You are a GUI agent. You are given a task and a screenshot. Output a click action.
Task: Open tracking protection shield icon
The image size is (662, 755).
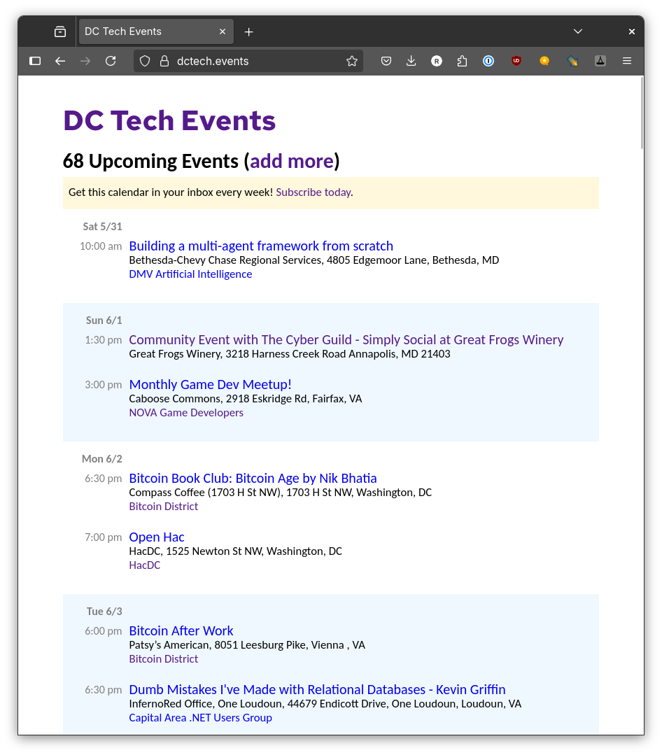(145, 61)
